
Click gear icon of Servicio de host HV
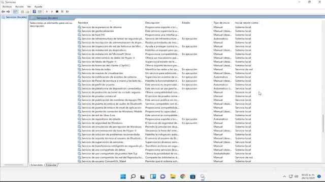79,35
